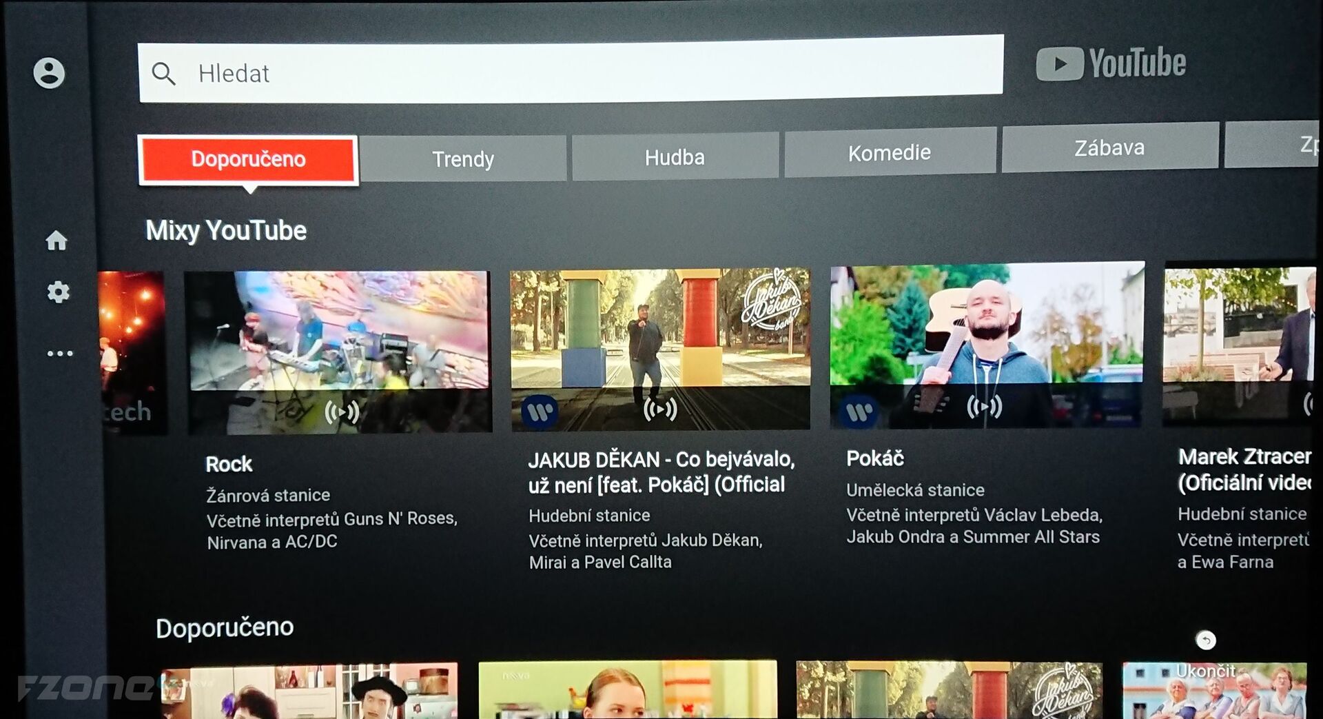
Task: Click the mix radio icon on Pokáč thumbnail
Action: click(984, 407)
